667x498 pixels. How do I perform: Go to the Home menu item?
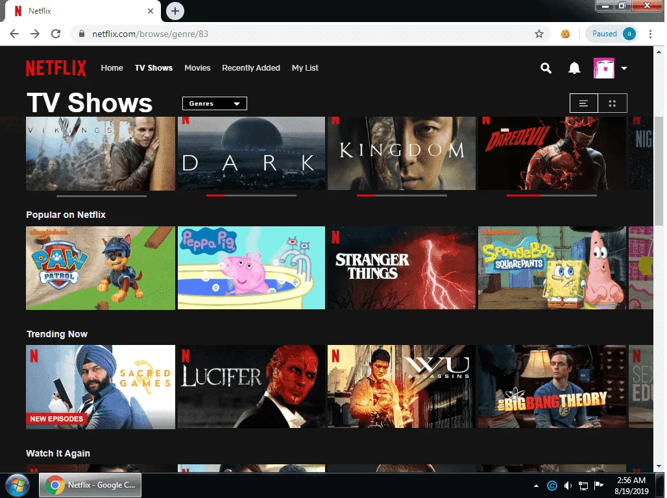pos(112,68)
